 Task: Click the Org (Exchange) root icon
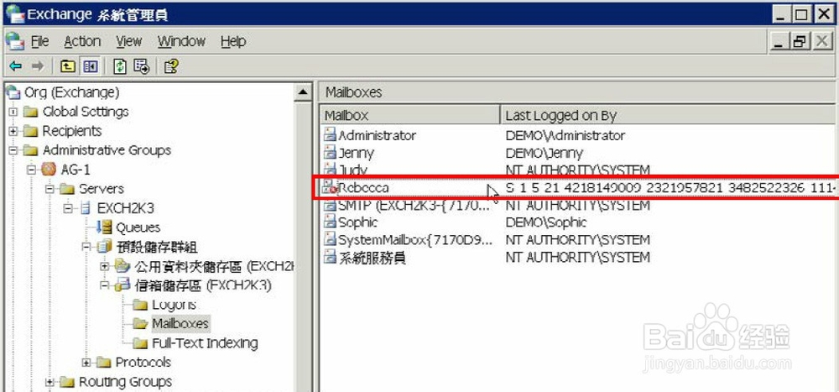coord(13,92)
